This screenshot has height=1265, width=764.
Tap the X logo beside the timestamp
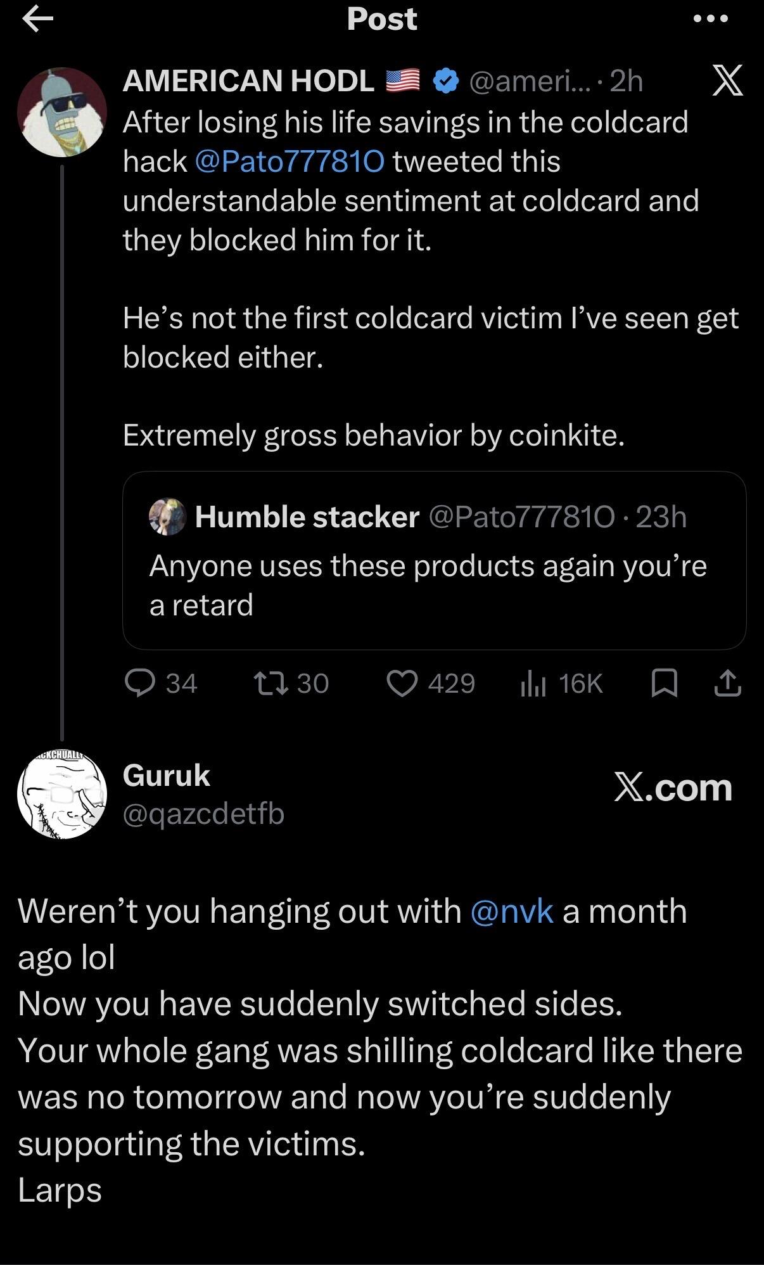pos(727,81)
